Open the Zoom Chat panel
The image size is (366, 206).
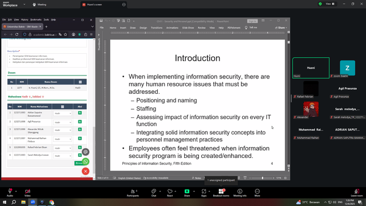click(x=154, y=193)
